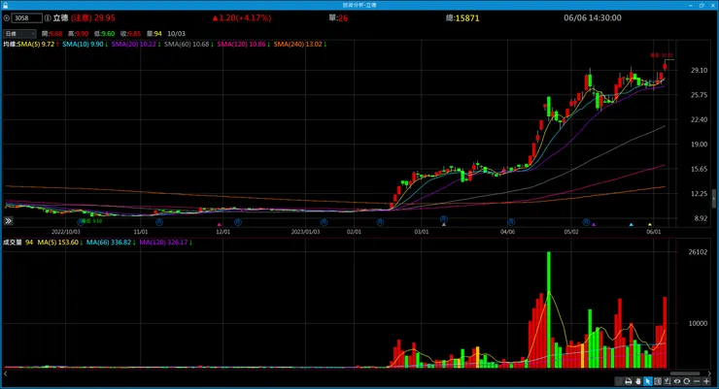The width and height of the screenshot is (719, 389).
Task: Click the lock icon in the title bar
Action: click(5, 5)
